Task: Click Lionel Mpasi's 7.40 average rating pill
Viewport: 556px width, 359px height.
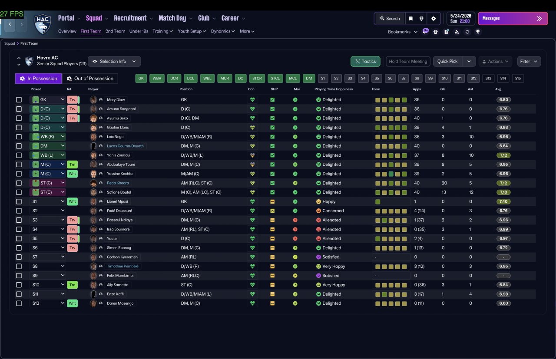Action: coord(503,201)
